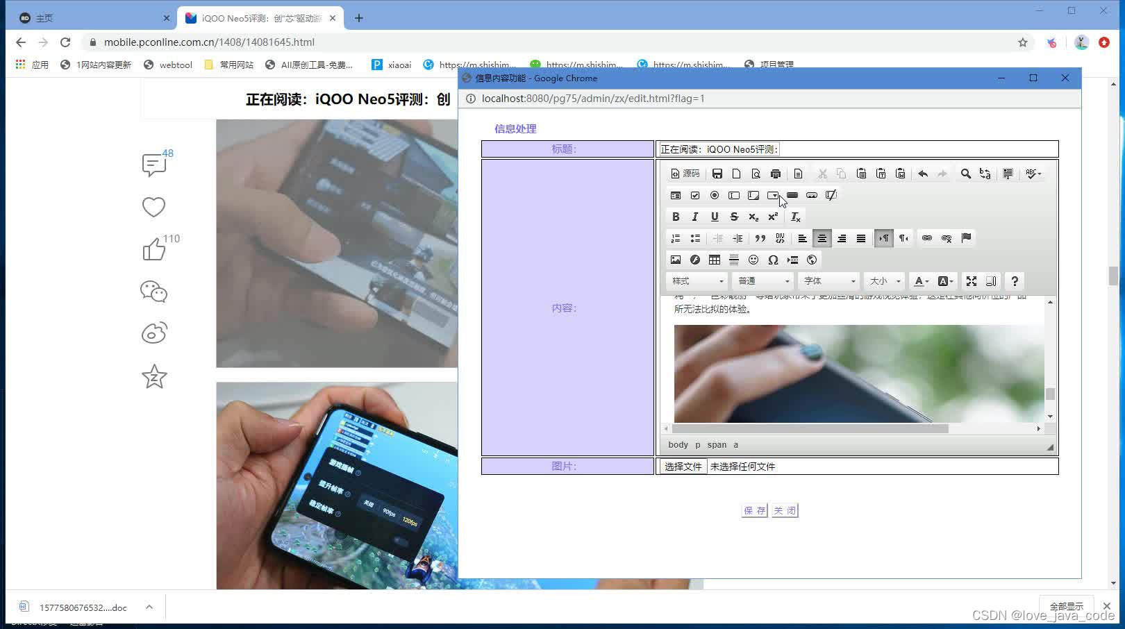Click the Remove Format icon
1125x629 pixels.
tap(796, 217)
